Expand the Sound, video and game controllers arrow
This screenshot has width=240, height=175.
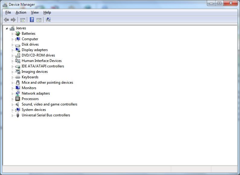point(13,105)
